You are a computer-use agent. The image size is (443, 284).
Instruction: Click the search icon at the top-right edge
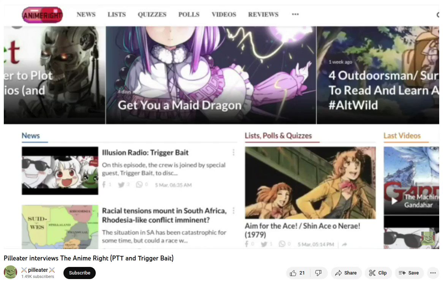coord(438,15)
